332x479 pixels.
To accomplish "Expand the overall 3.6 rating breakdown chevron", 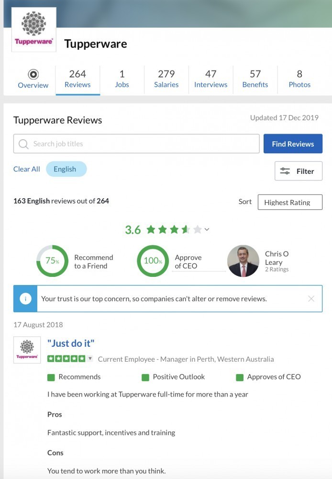I will [x=207, y=229].
